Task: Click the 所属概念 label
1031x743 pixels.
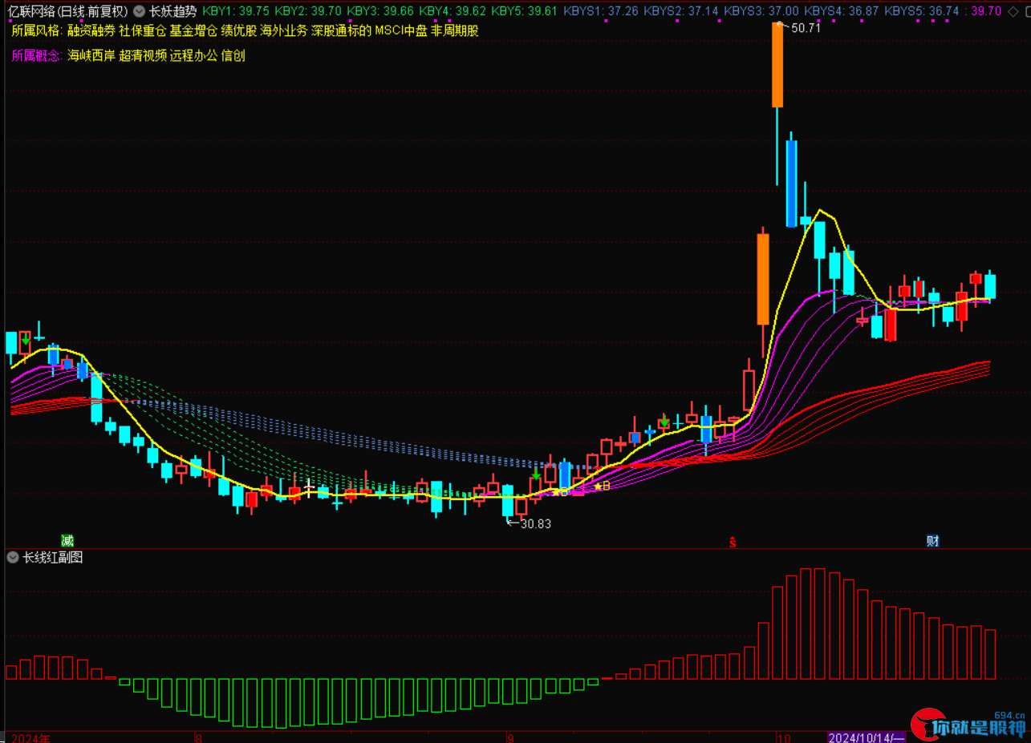Action: click(35, 56)
